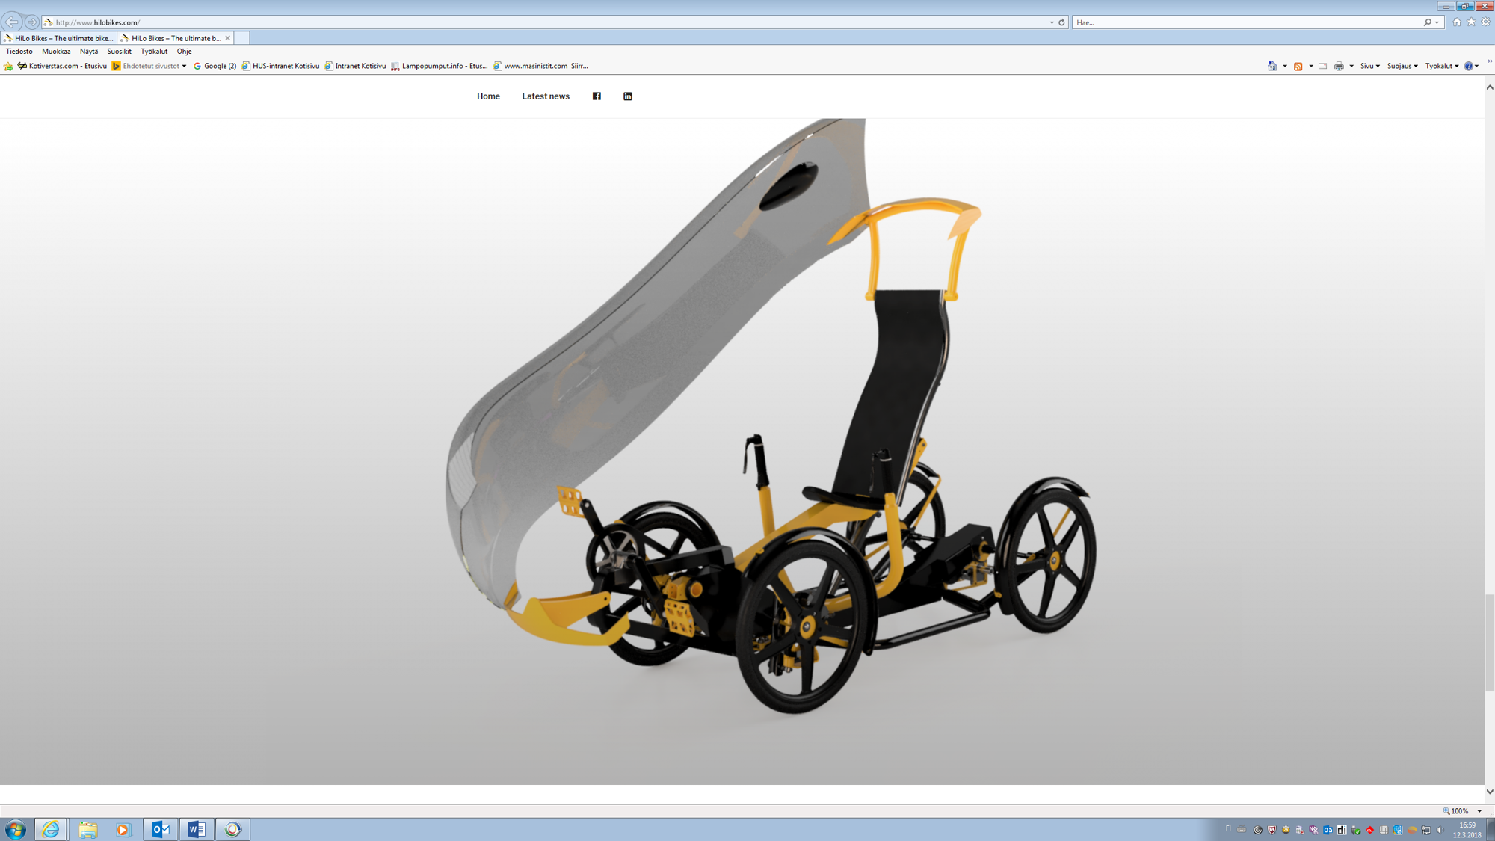Click the read mail icon
This screenshot has height=841, width=1495.
pyautogui.click(x=1322, y=67)
